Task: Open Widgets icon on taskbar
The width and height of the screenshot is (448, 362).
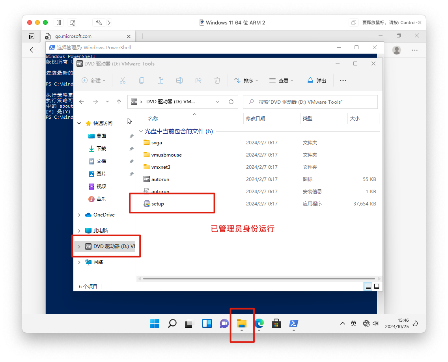Action: 207,324
